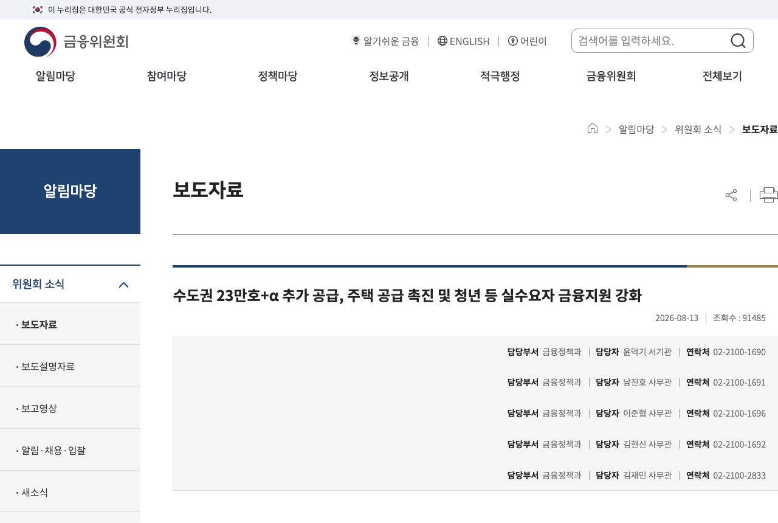Click the share icon

731,195
